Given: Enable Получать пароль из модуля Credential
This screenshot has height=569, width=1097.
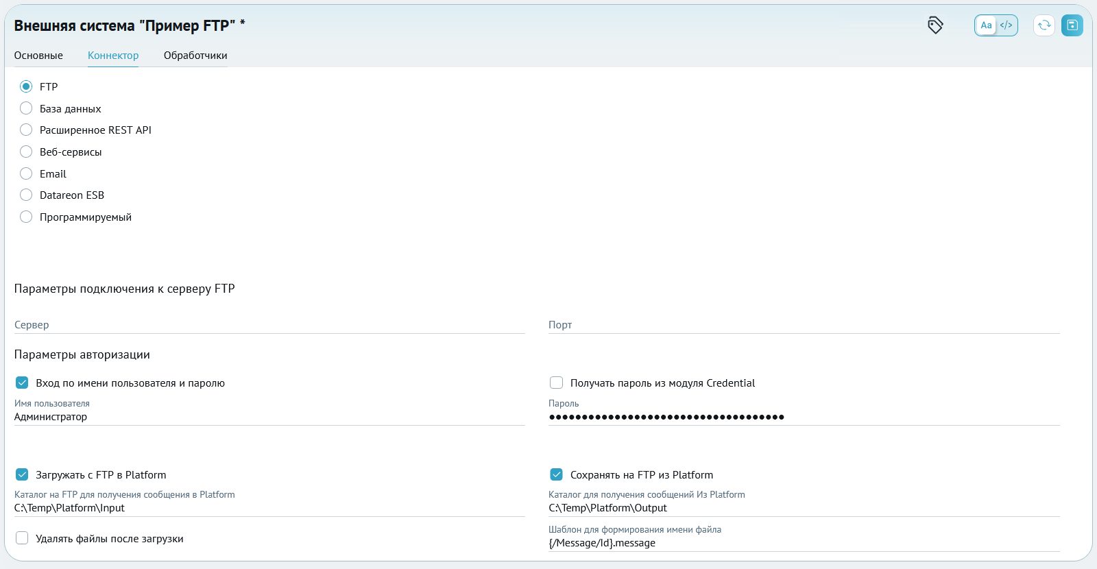Looking at the screenshot, I should 557,383.
